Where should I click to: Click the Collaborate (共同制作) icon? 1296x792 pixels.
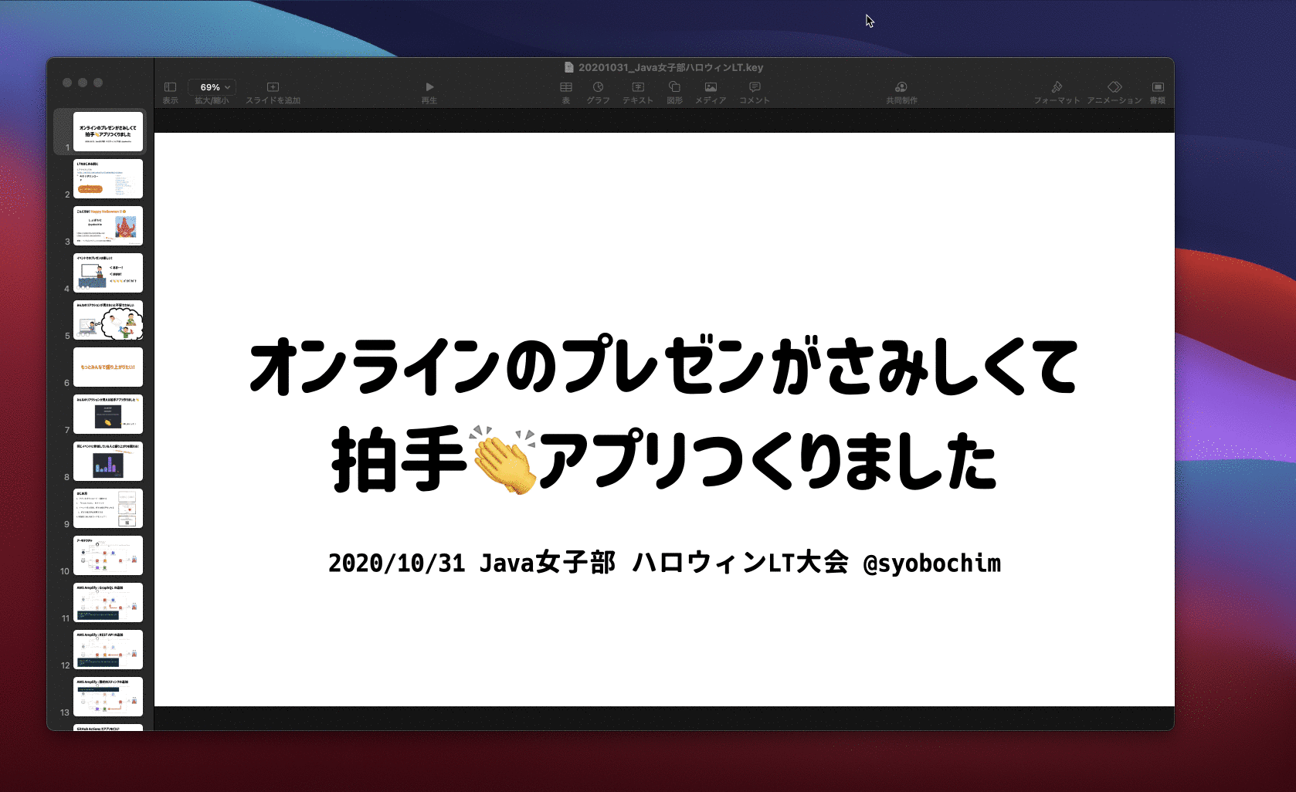point(901,87)
